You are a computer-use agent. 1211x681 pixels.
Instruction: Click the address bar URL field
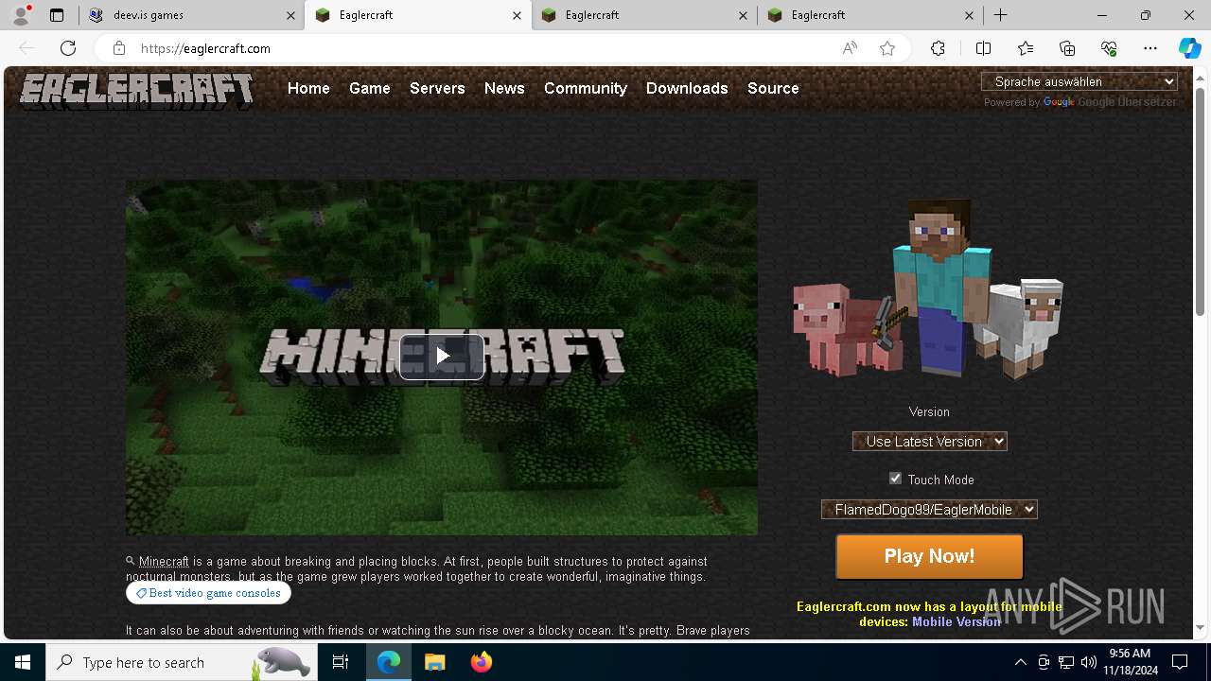click(483, 48)
